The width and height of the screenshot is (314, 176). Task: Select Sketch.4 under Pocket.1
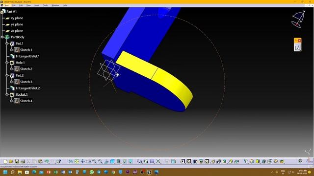tap(26, 101)
